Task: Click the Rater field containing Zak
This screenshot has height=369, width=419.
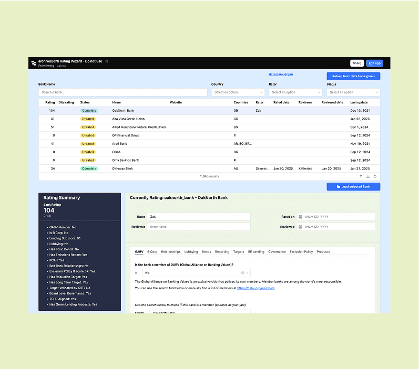Action: pos(199,217)
